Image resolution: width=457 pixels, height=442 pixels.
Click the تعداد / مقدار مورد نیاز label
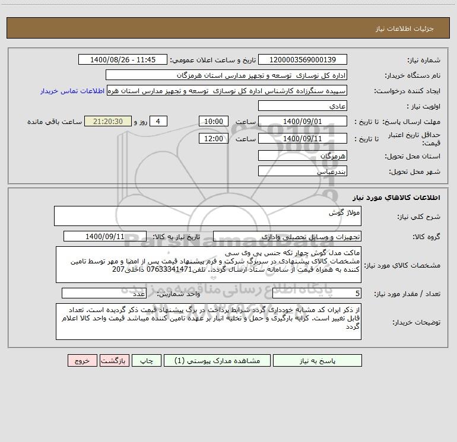pos(407,294)
